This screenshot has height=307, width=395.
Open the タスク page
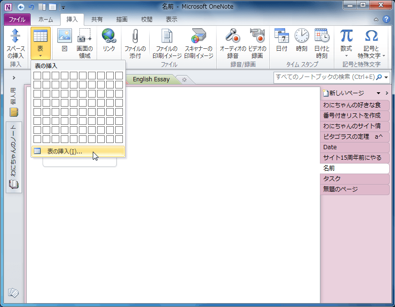pyautogui.click(x=355, y=179)
